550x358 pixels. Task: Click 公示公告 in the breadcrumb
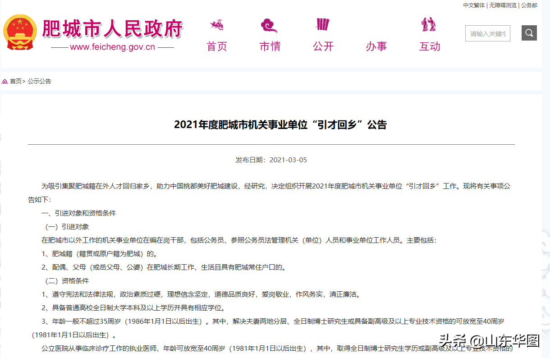point(40,81)
